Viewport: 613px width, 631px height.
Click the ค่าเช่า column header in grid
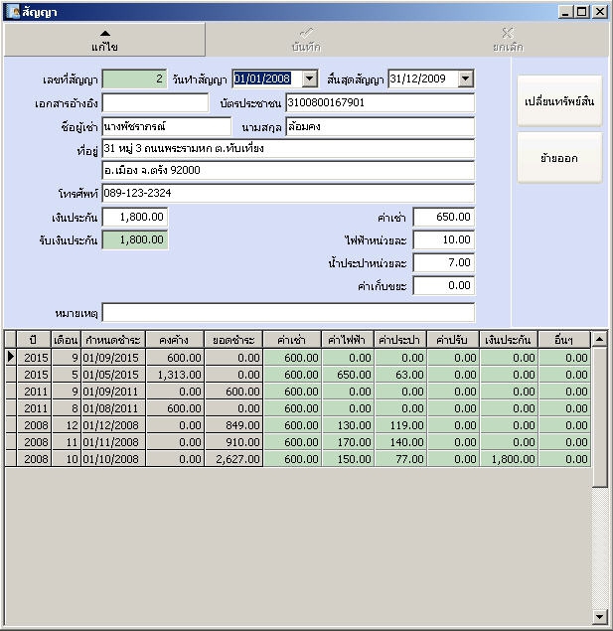pos(292,340)
